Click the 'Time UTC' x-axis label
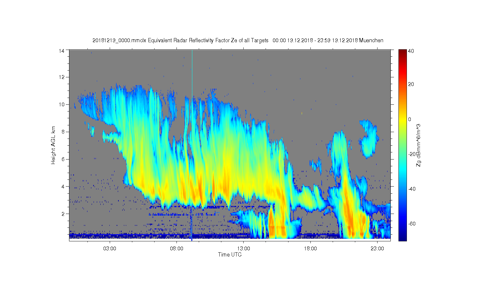Viewport: 484px width, 290px height. 230,255
